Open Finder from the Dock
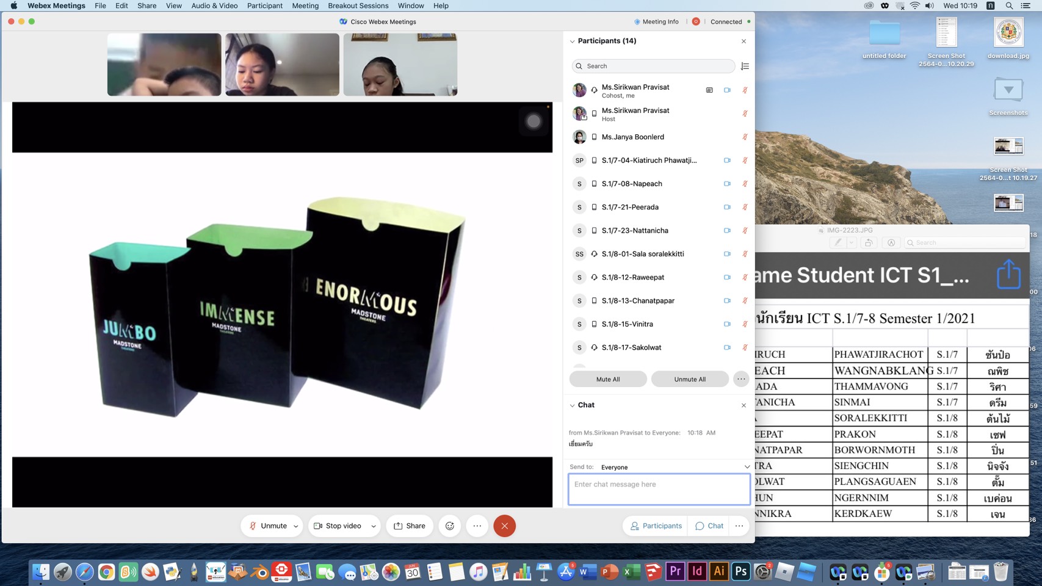This screenshot has width=1042, height=586. point(40,572)
